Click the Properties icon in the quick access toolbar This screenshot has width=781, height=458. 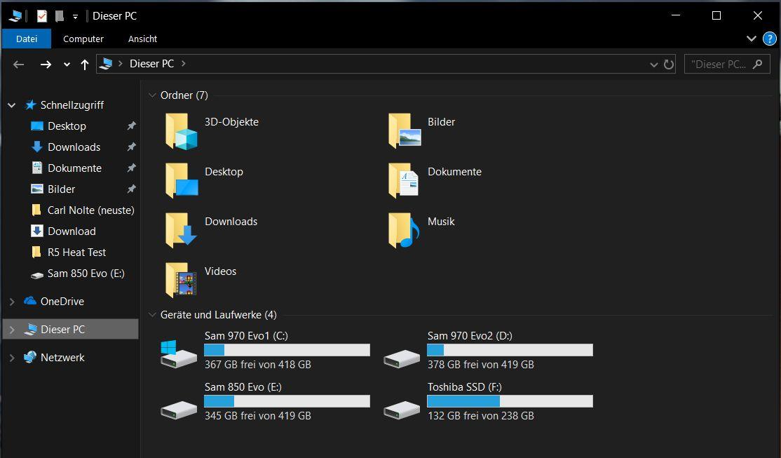(x=42, y=15)
